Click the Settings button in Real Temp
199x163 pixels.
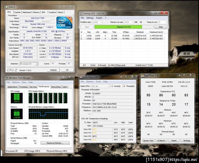pyautogui.click(x=187, y=141)
